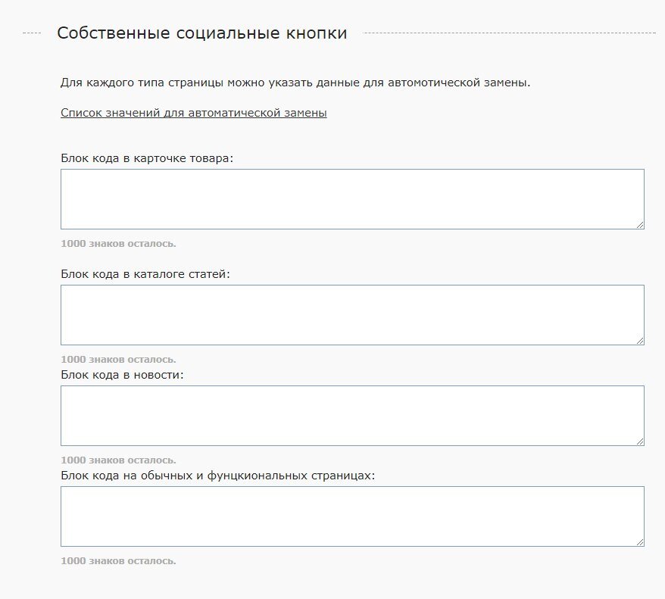665x599 pixels.
Task: Click character counter beneath news textarea
Action: [118, 460]
